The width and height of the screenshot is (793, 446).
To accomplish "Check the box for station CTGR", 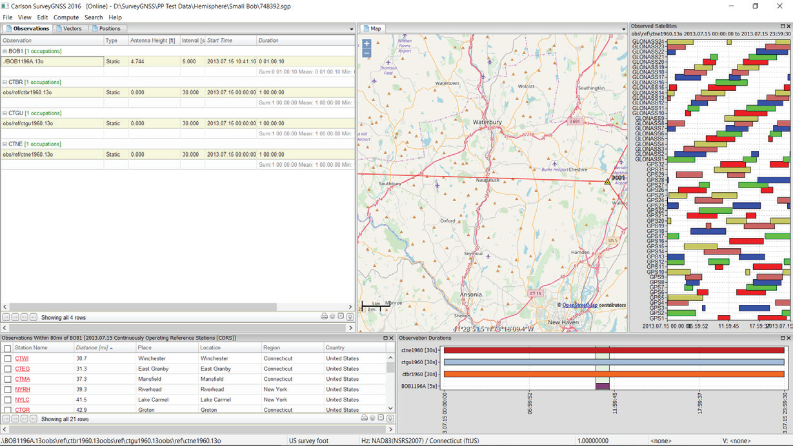I will [x=8, y=410].
